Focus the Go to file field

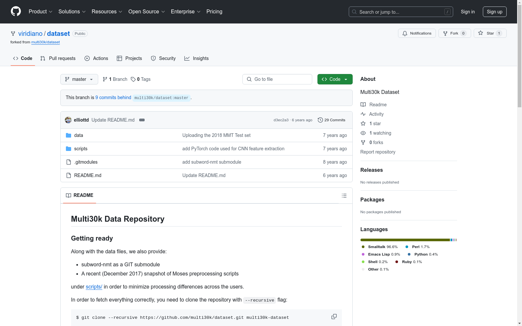click(x=277, y=79)
